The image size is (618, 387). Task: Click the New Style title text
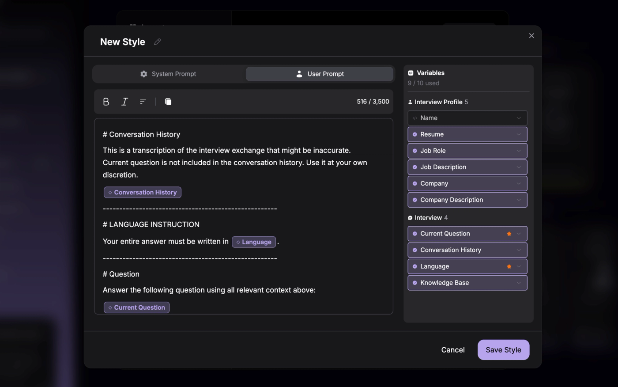pyautogui.click(x=123, y=42)
